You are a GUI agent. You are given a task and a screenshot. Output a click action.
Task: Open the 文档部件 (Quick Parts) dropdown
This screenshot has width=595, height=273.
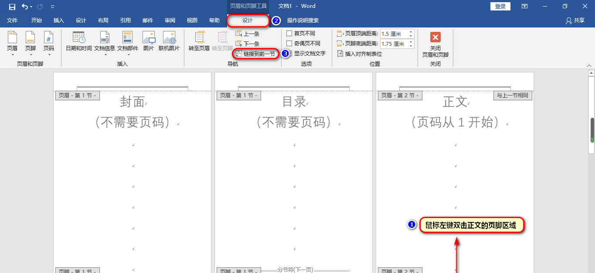[x=127, y=43]
